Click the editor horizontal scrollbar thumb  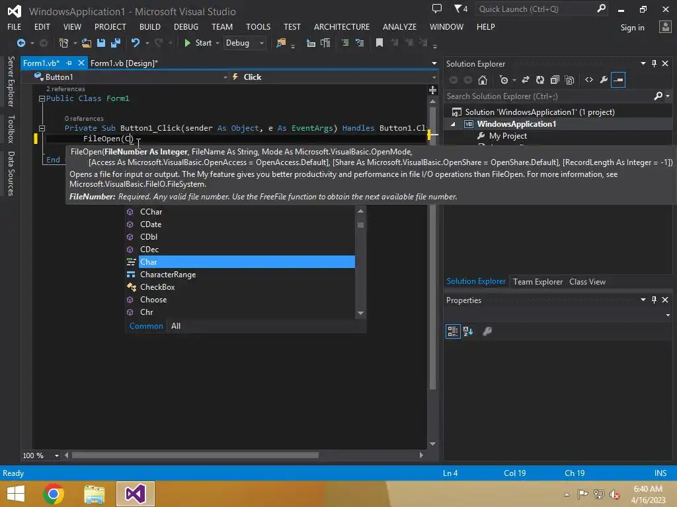click(x=195, y=456)
